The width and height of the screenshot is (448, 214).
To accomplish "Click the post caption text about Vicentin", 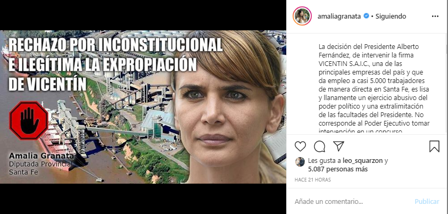I will (374, 88).
